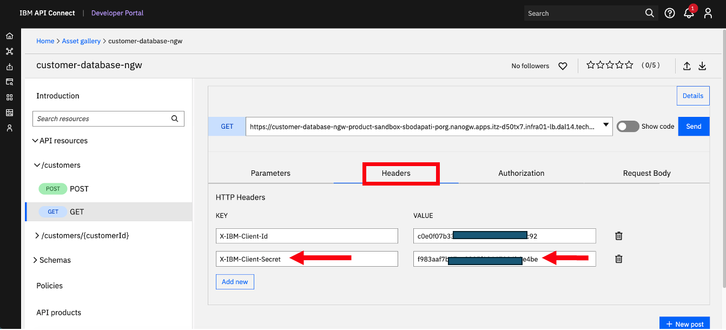This screenshot has width=726, height=330.
Task: Collapse the /customers tree node
Action: click(x=37, y=165)
